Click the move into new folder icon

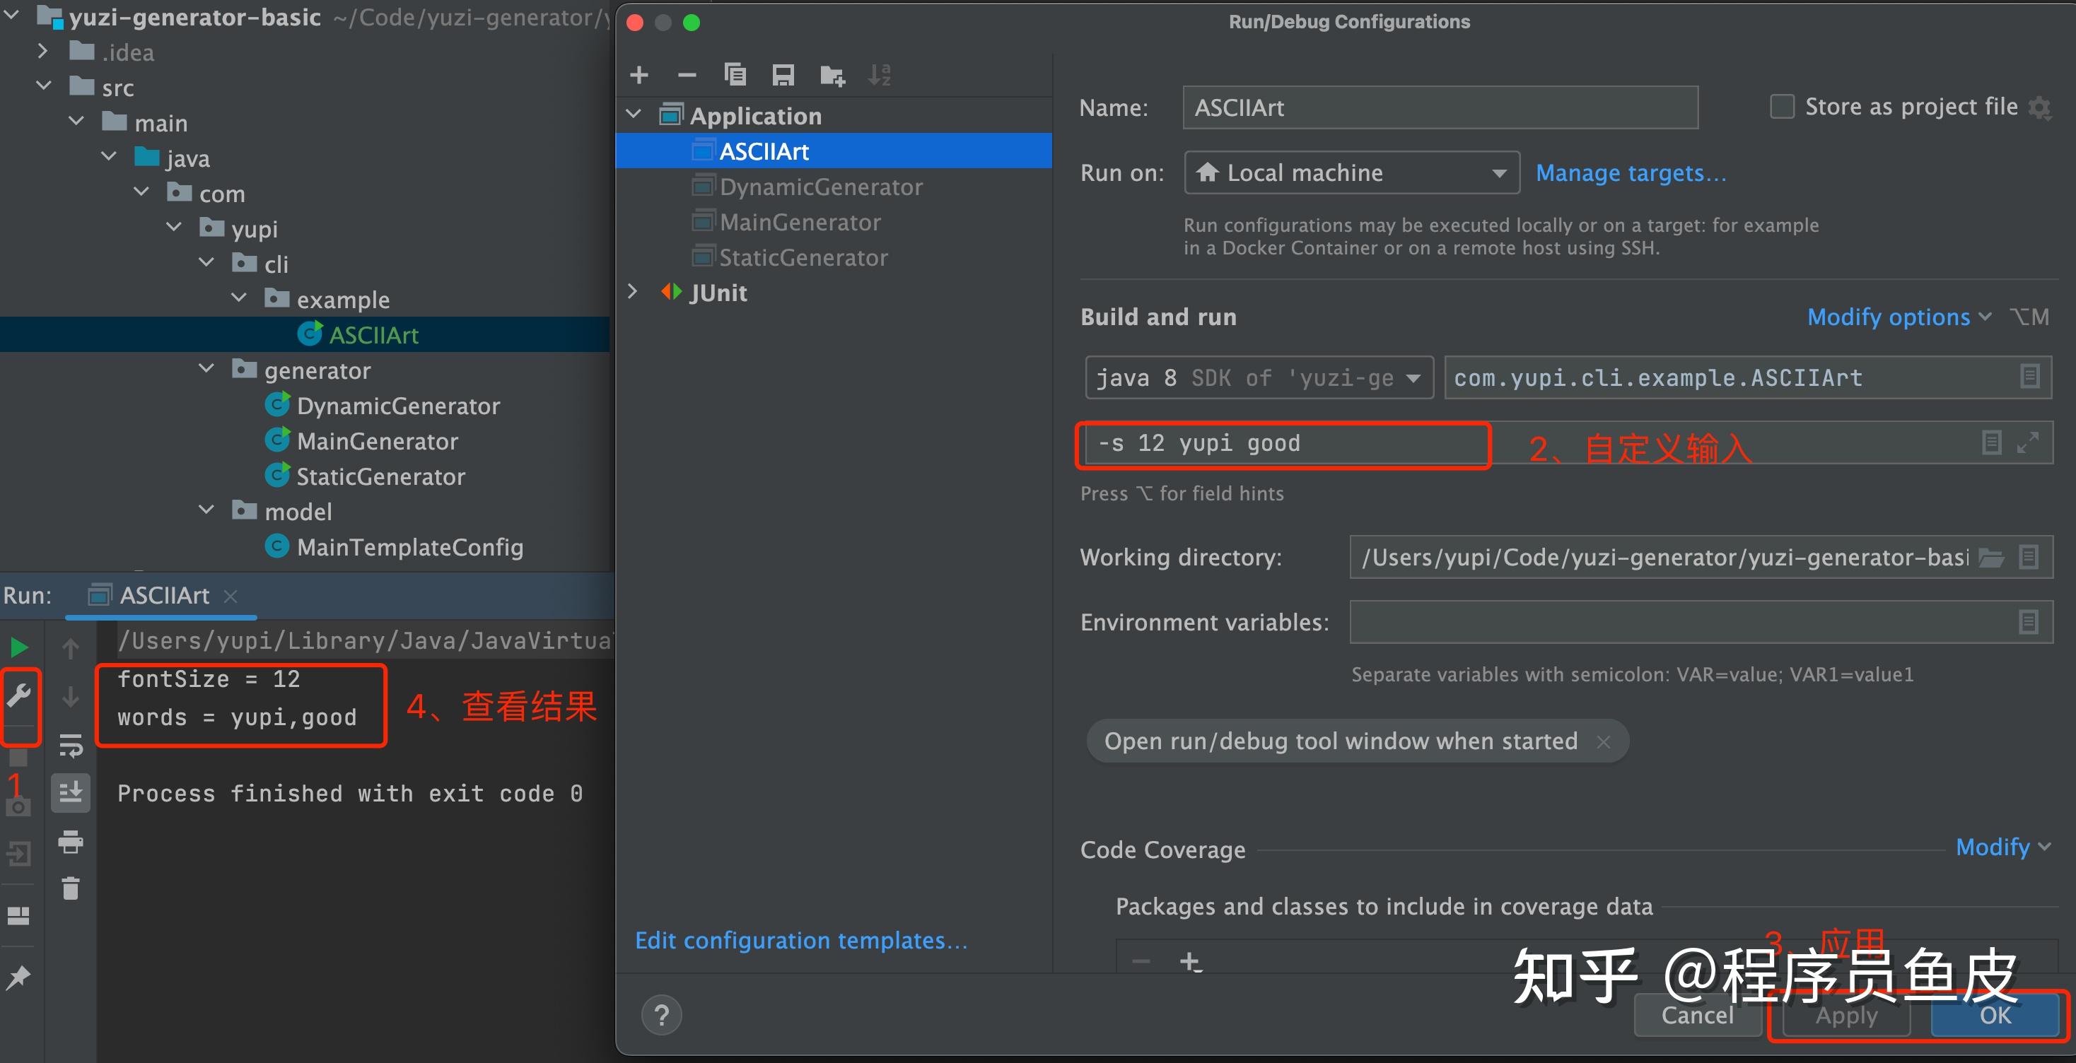coord(832,76)
